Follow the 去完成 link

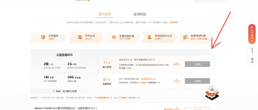[158, 39]
